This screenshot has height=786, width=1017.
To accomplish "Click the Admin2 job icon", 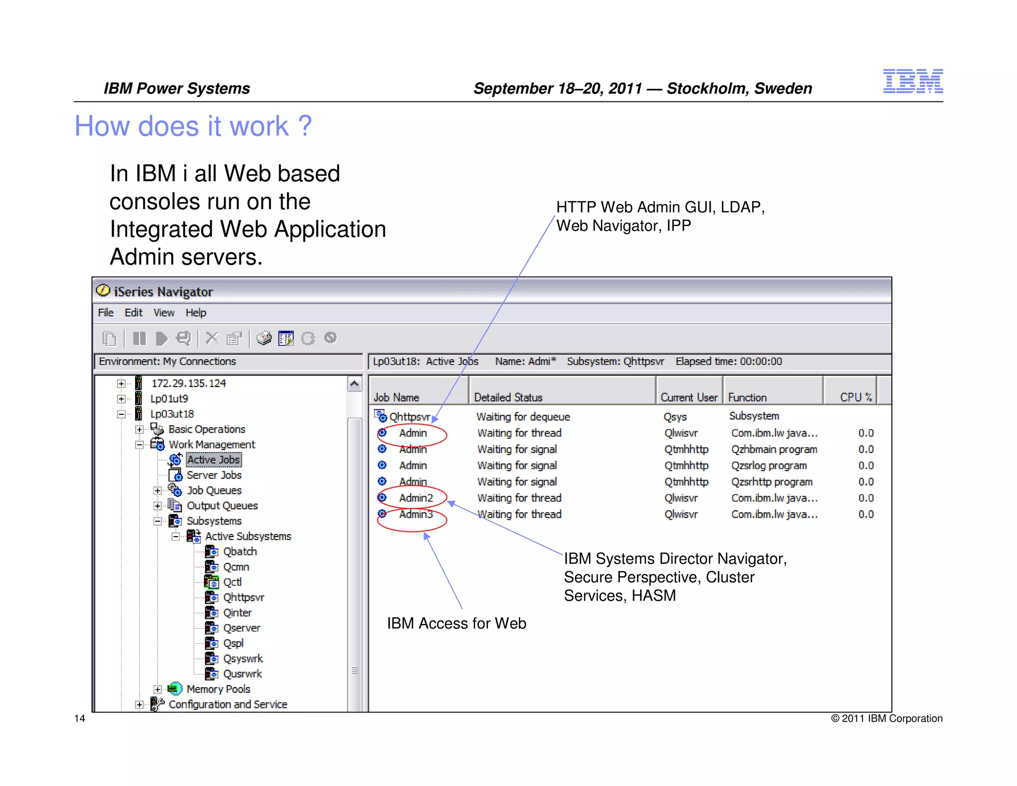I will pyautogui.click(x=382, y=497).
